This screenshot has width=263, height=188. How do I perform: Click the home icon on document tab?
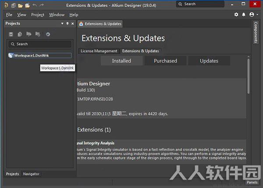click(81, 24)
